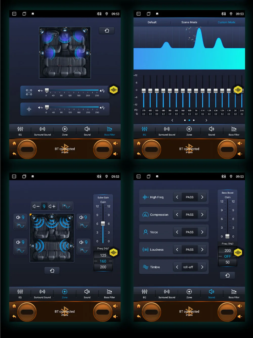The width and height of the screenshot is (253, 338).
Task: Open Bass Filter tab on Sound screen
Action: 234,294
